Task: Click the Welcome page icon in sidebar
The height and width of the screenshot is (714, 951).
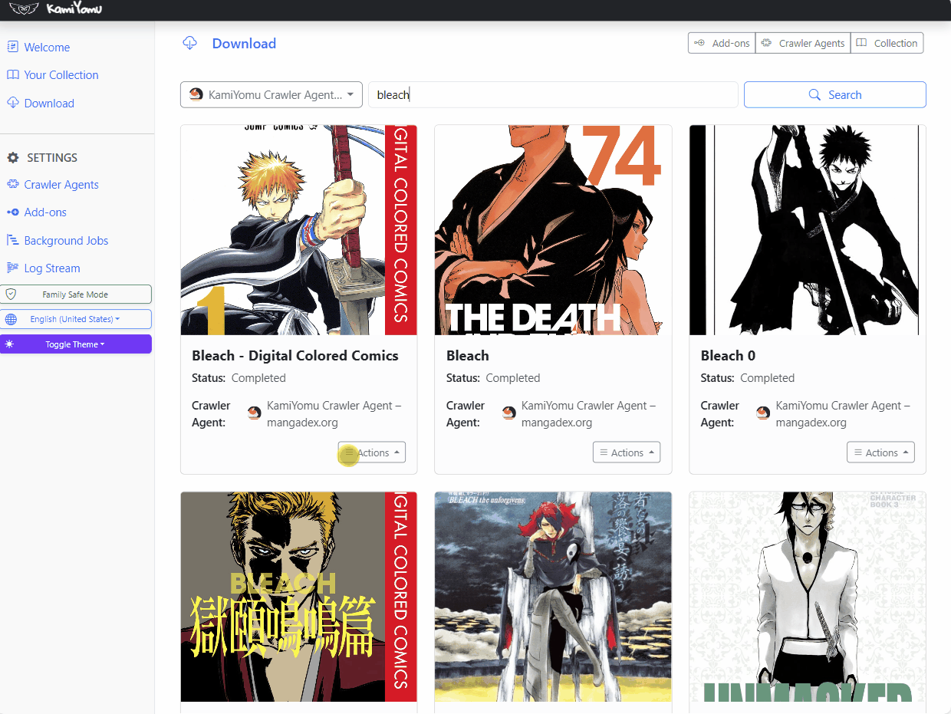Action: (x=12, y=47)
